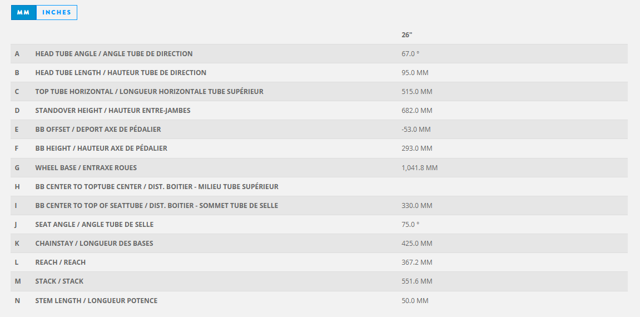The image size is (640, 317).
Task: Switch units to INCHES
Action: (x=57, y=12)
